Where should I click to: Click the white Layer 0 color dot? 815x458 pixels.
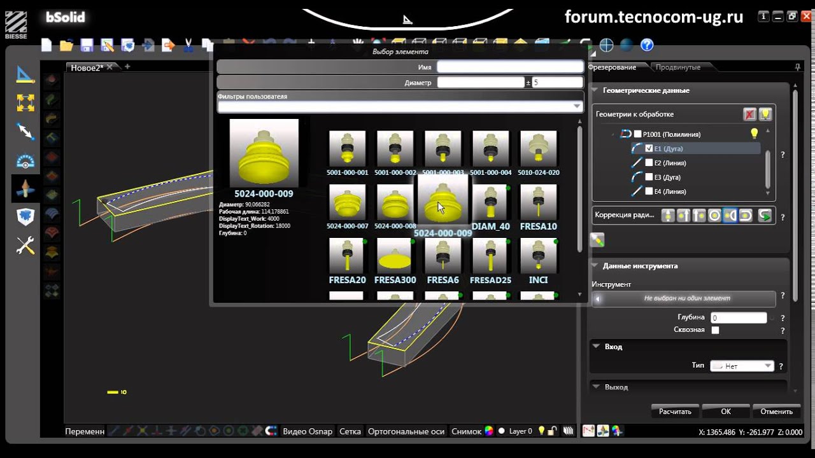point(502,431)
